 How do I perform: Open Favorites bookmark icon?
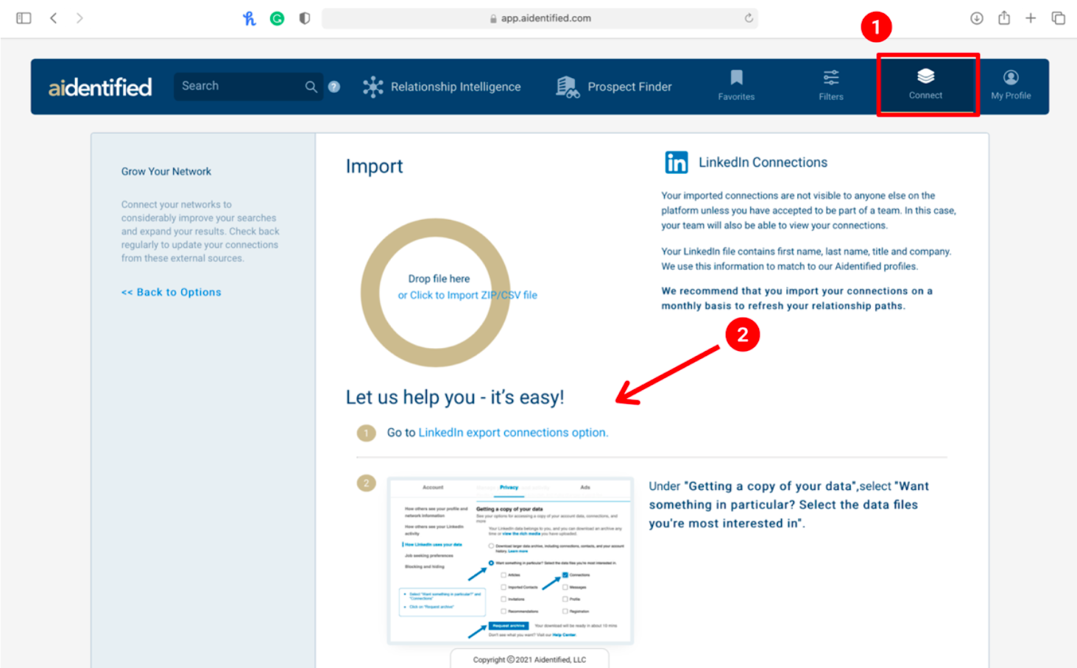(736, 78)
